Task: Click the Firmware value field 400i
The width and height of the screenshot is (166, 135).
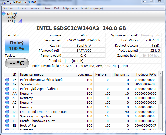Action: coord(84,35)
